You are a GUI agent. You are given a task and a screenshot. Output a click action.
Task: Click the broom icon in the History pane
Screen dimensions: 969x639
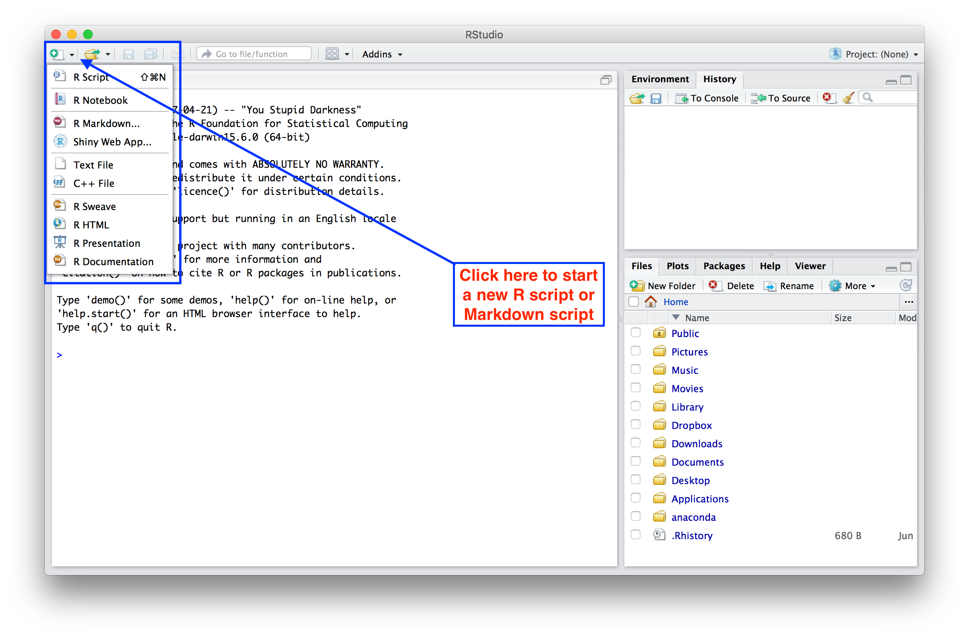tap(848, 98)
